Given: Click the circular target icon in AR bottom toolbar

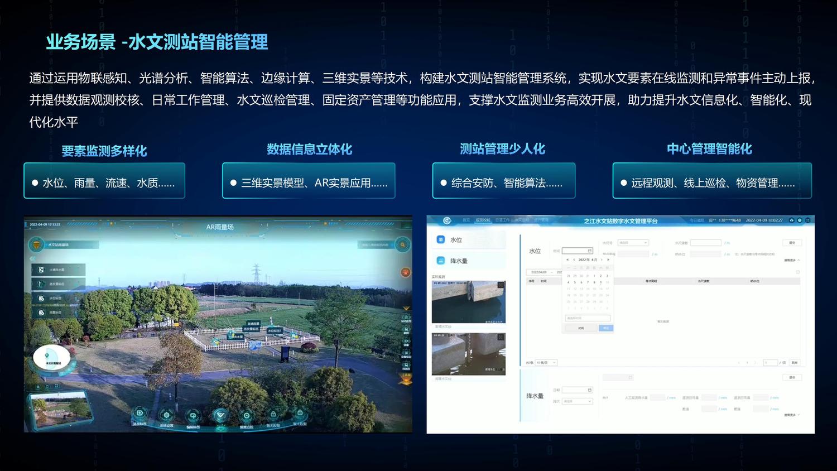Looking at the screenshot, I should 247,415.
